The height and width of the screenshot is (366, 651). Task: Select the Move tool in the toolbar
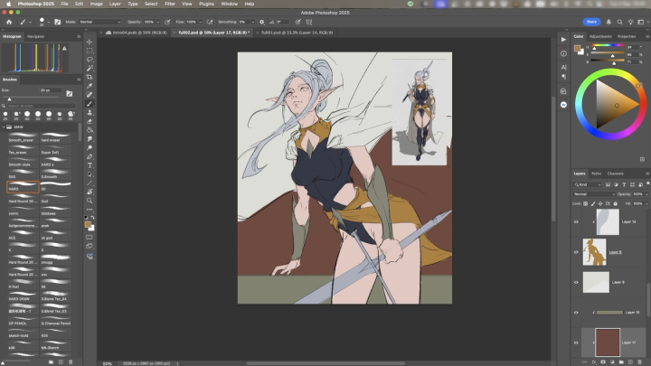(x=90, y=42)
